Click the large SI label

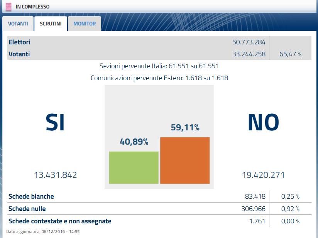56,123
